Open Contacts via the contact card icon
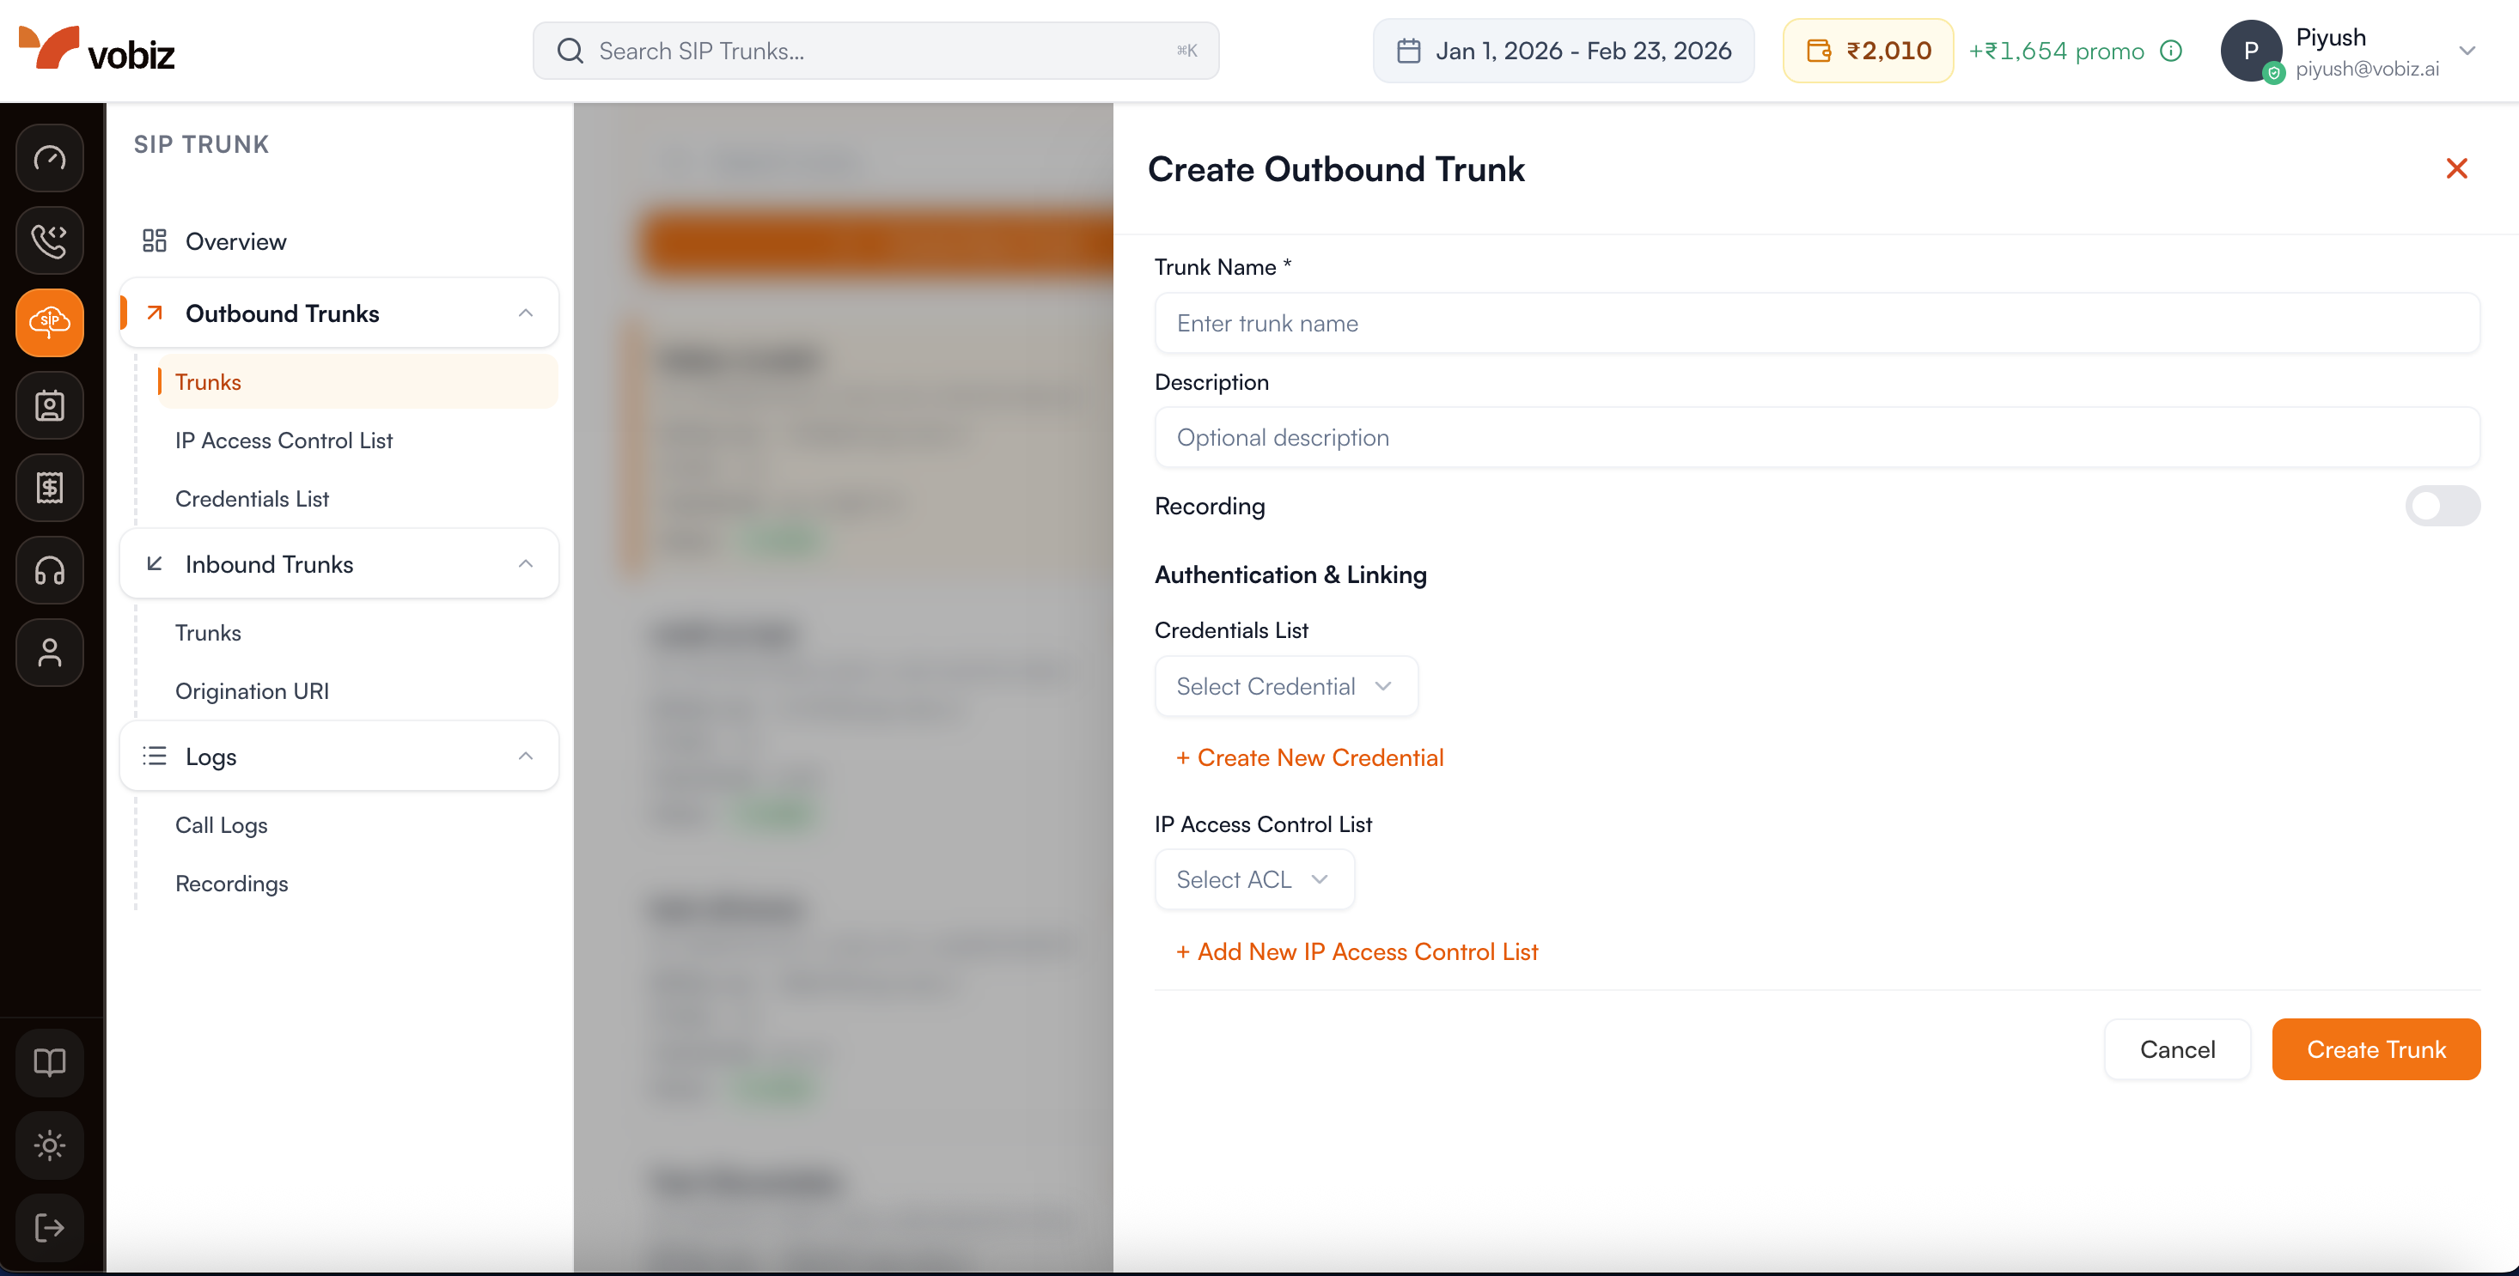The image size is (2519, 1276). click(49, 405)
